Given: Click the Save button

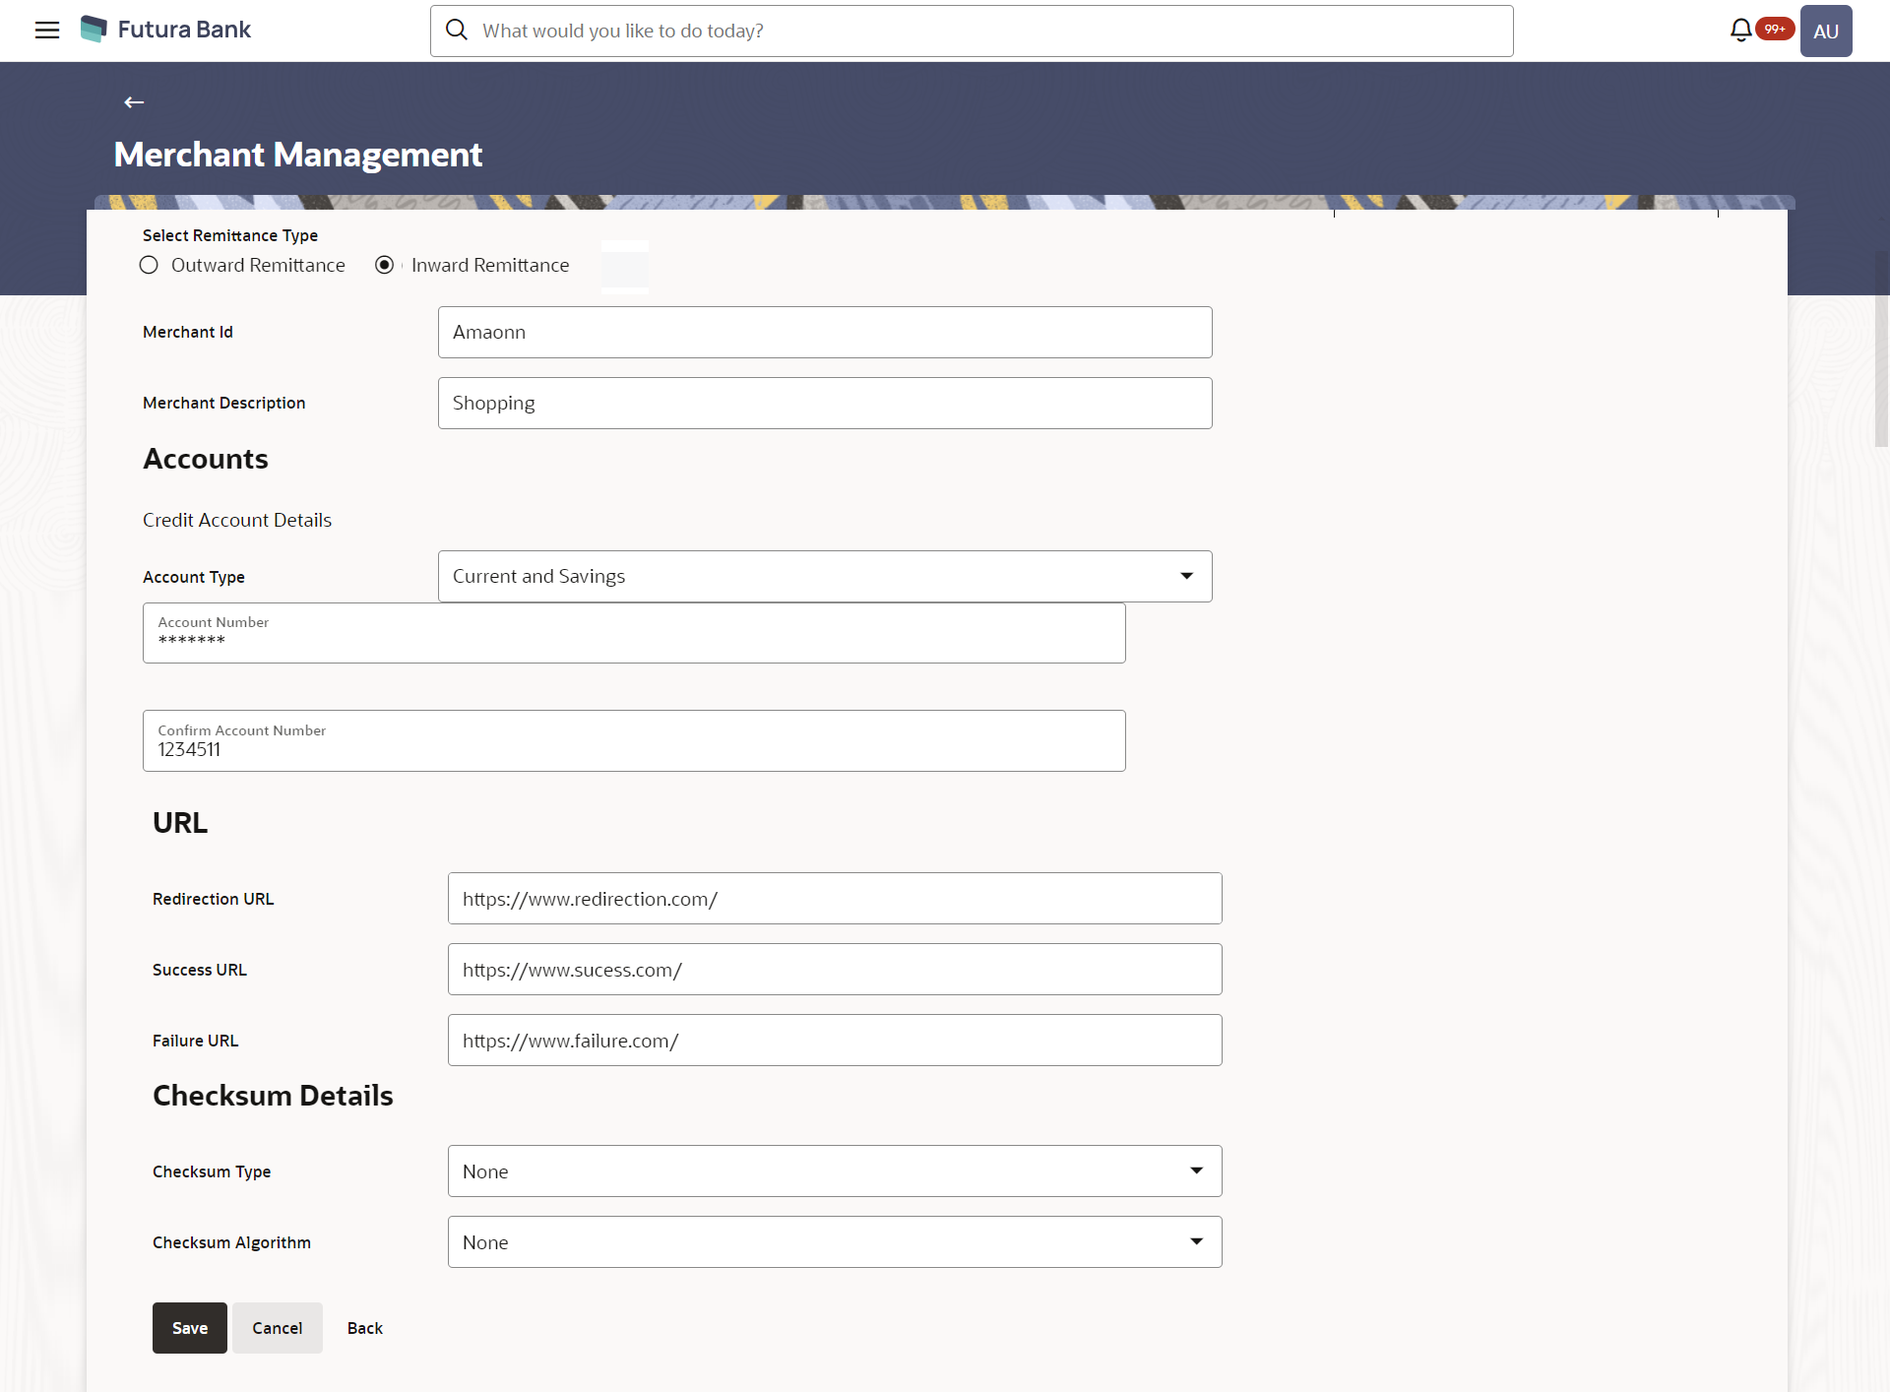Looking at the screenshot, I should [189, 1327].
